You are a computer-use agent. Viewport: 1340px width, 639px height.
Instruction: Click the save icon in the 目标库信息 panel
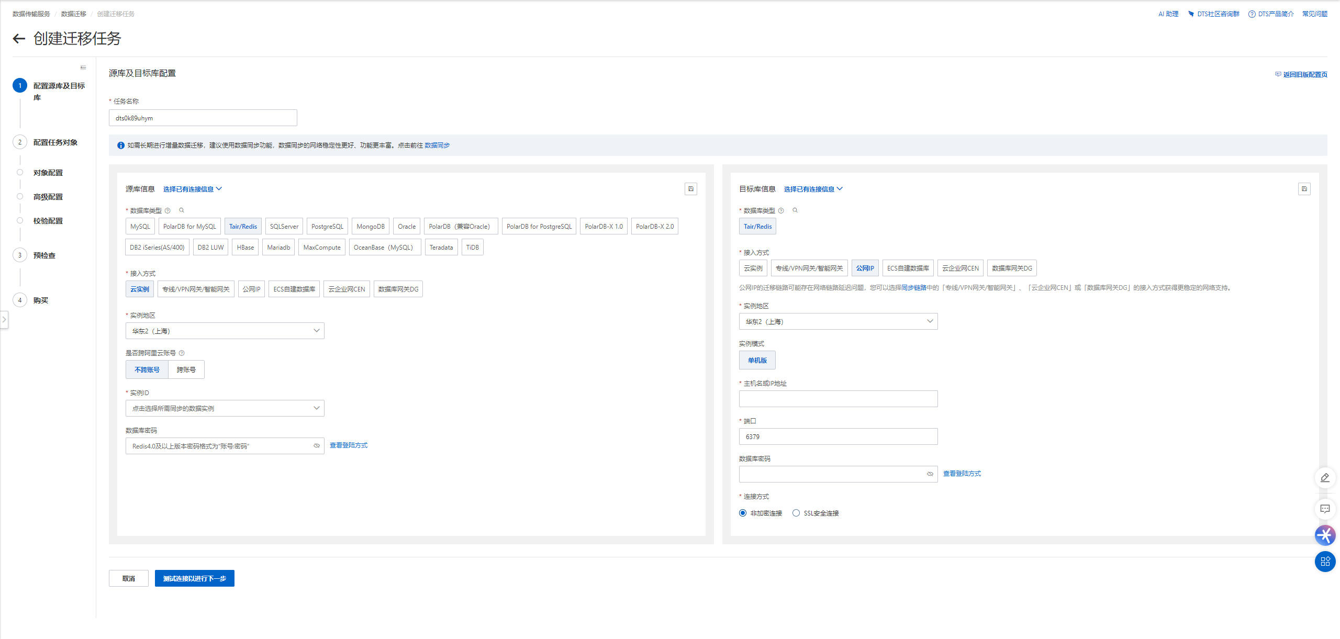pyautogui.click(x=1304, y=189)
